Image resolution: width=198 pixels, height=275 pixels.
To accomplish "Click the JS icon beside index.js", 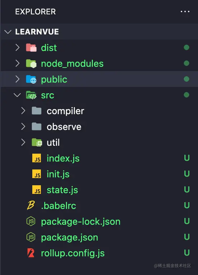I will [x=37, y=158].
